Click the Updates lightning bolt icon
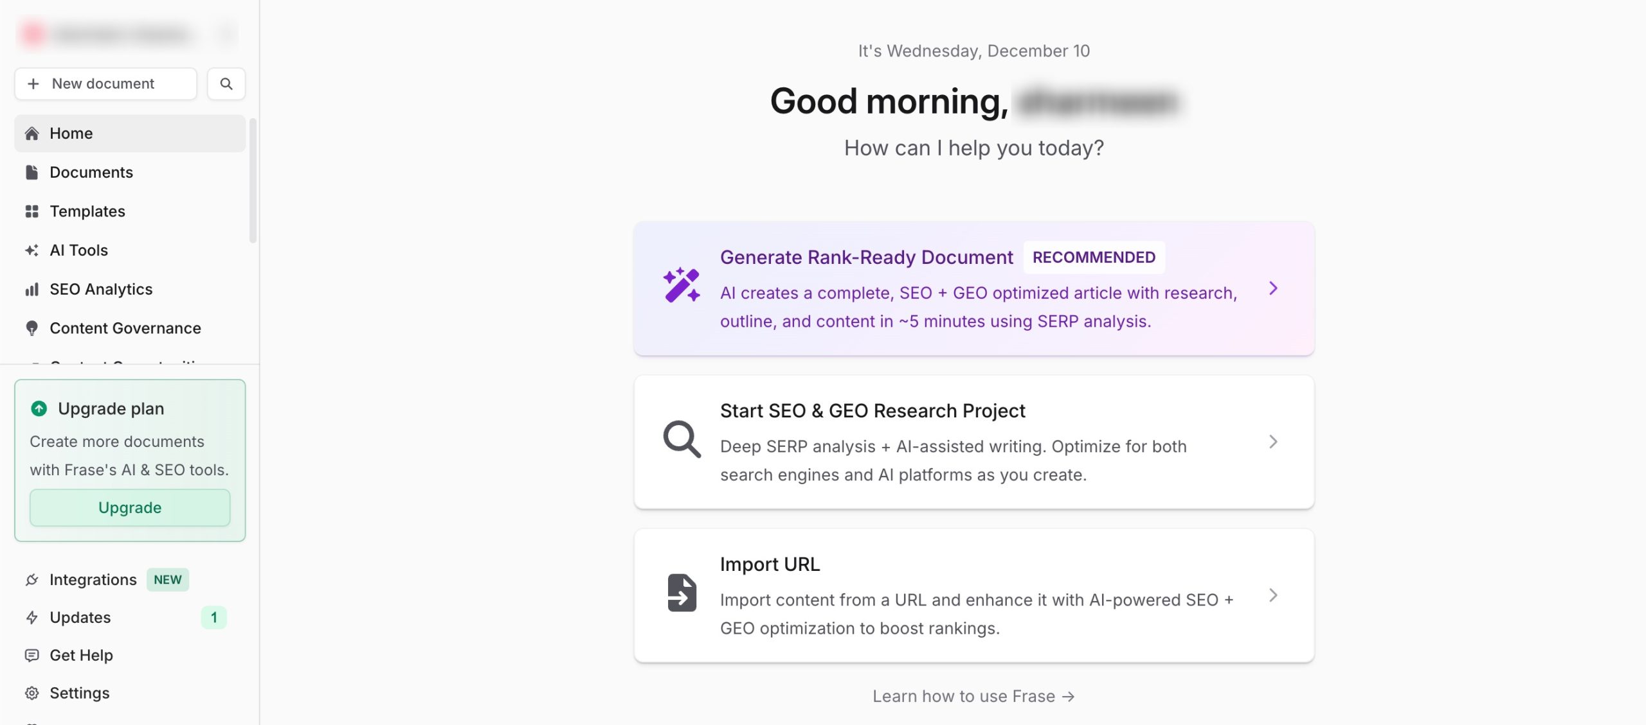1646x725 pixels. (32, 617)
